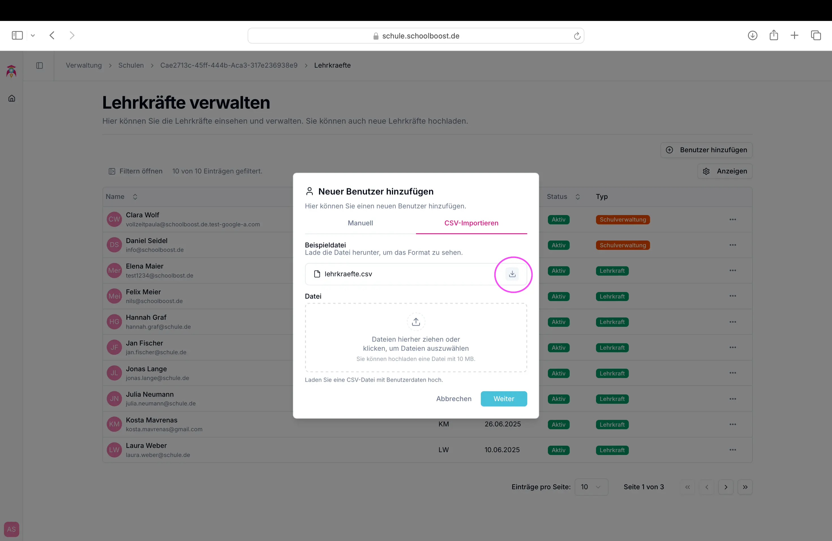Switch to the Manuell tab
The width and height of the screenshot is (832, 541).
[360, 223]
